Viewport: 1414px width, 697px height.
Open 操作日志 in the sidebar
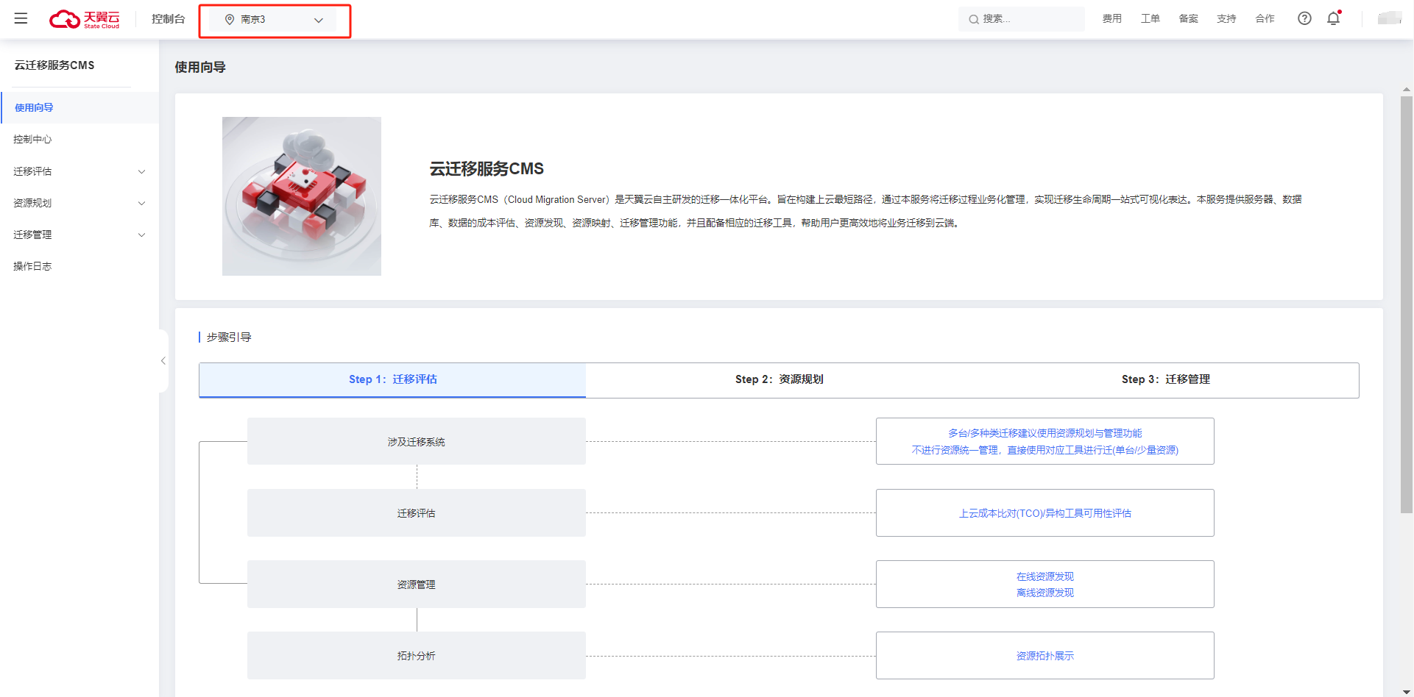point(32,266)
